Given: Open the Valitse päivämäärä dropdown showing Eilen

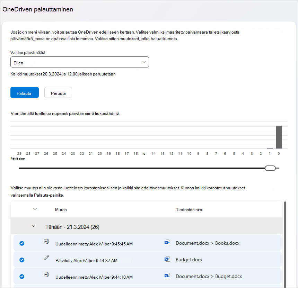Looking at the screenshot, I should [80, 62].
